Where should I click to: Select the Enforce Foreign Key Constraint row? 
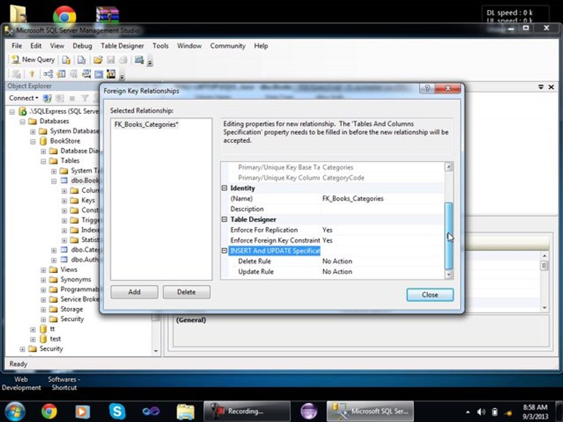pyautogui.click(x=333, y=240)
